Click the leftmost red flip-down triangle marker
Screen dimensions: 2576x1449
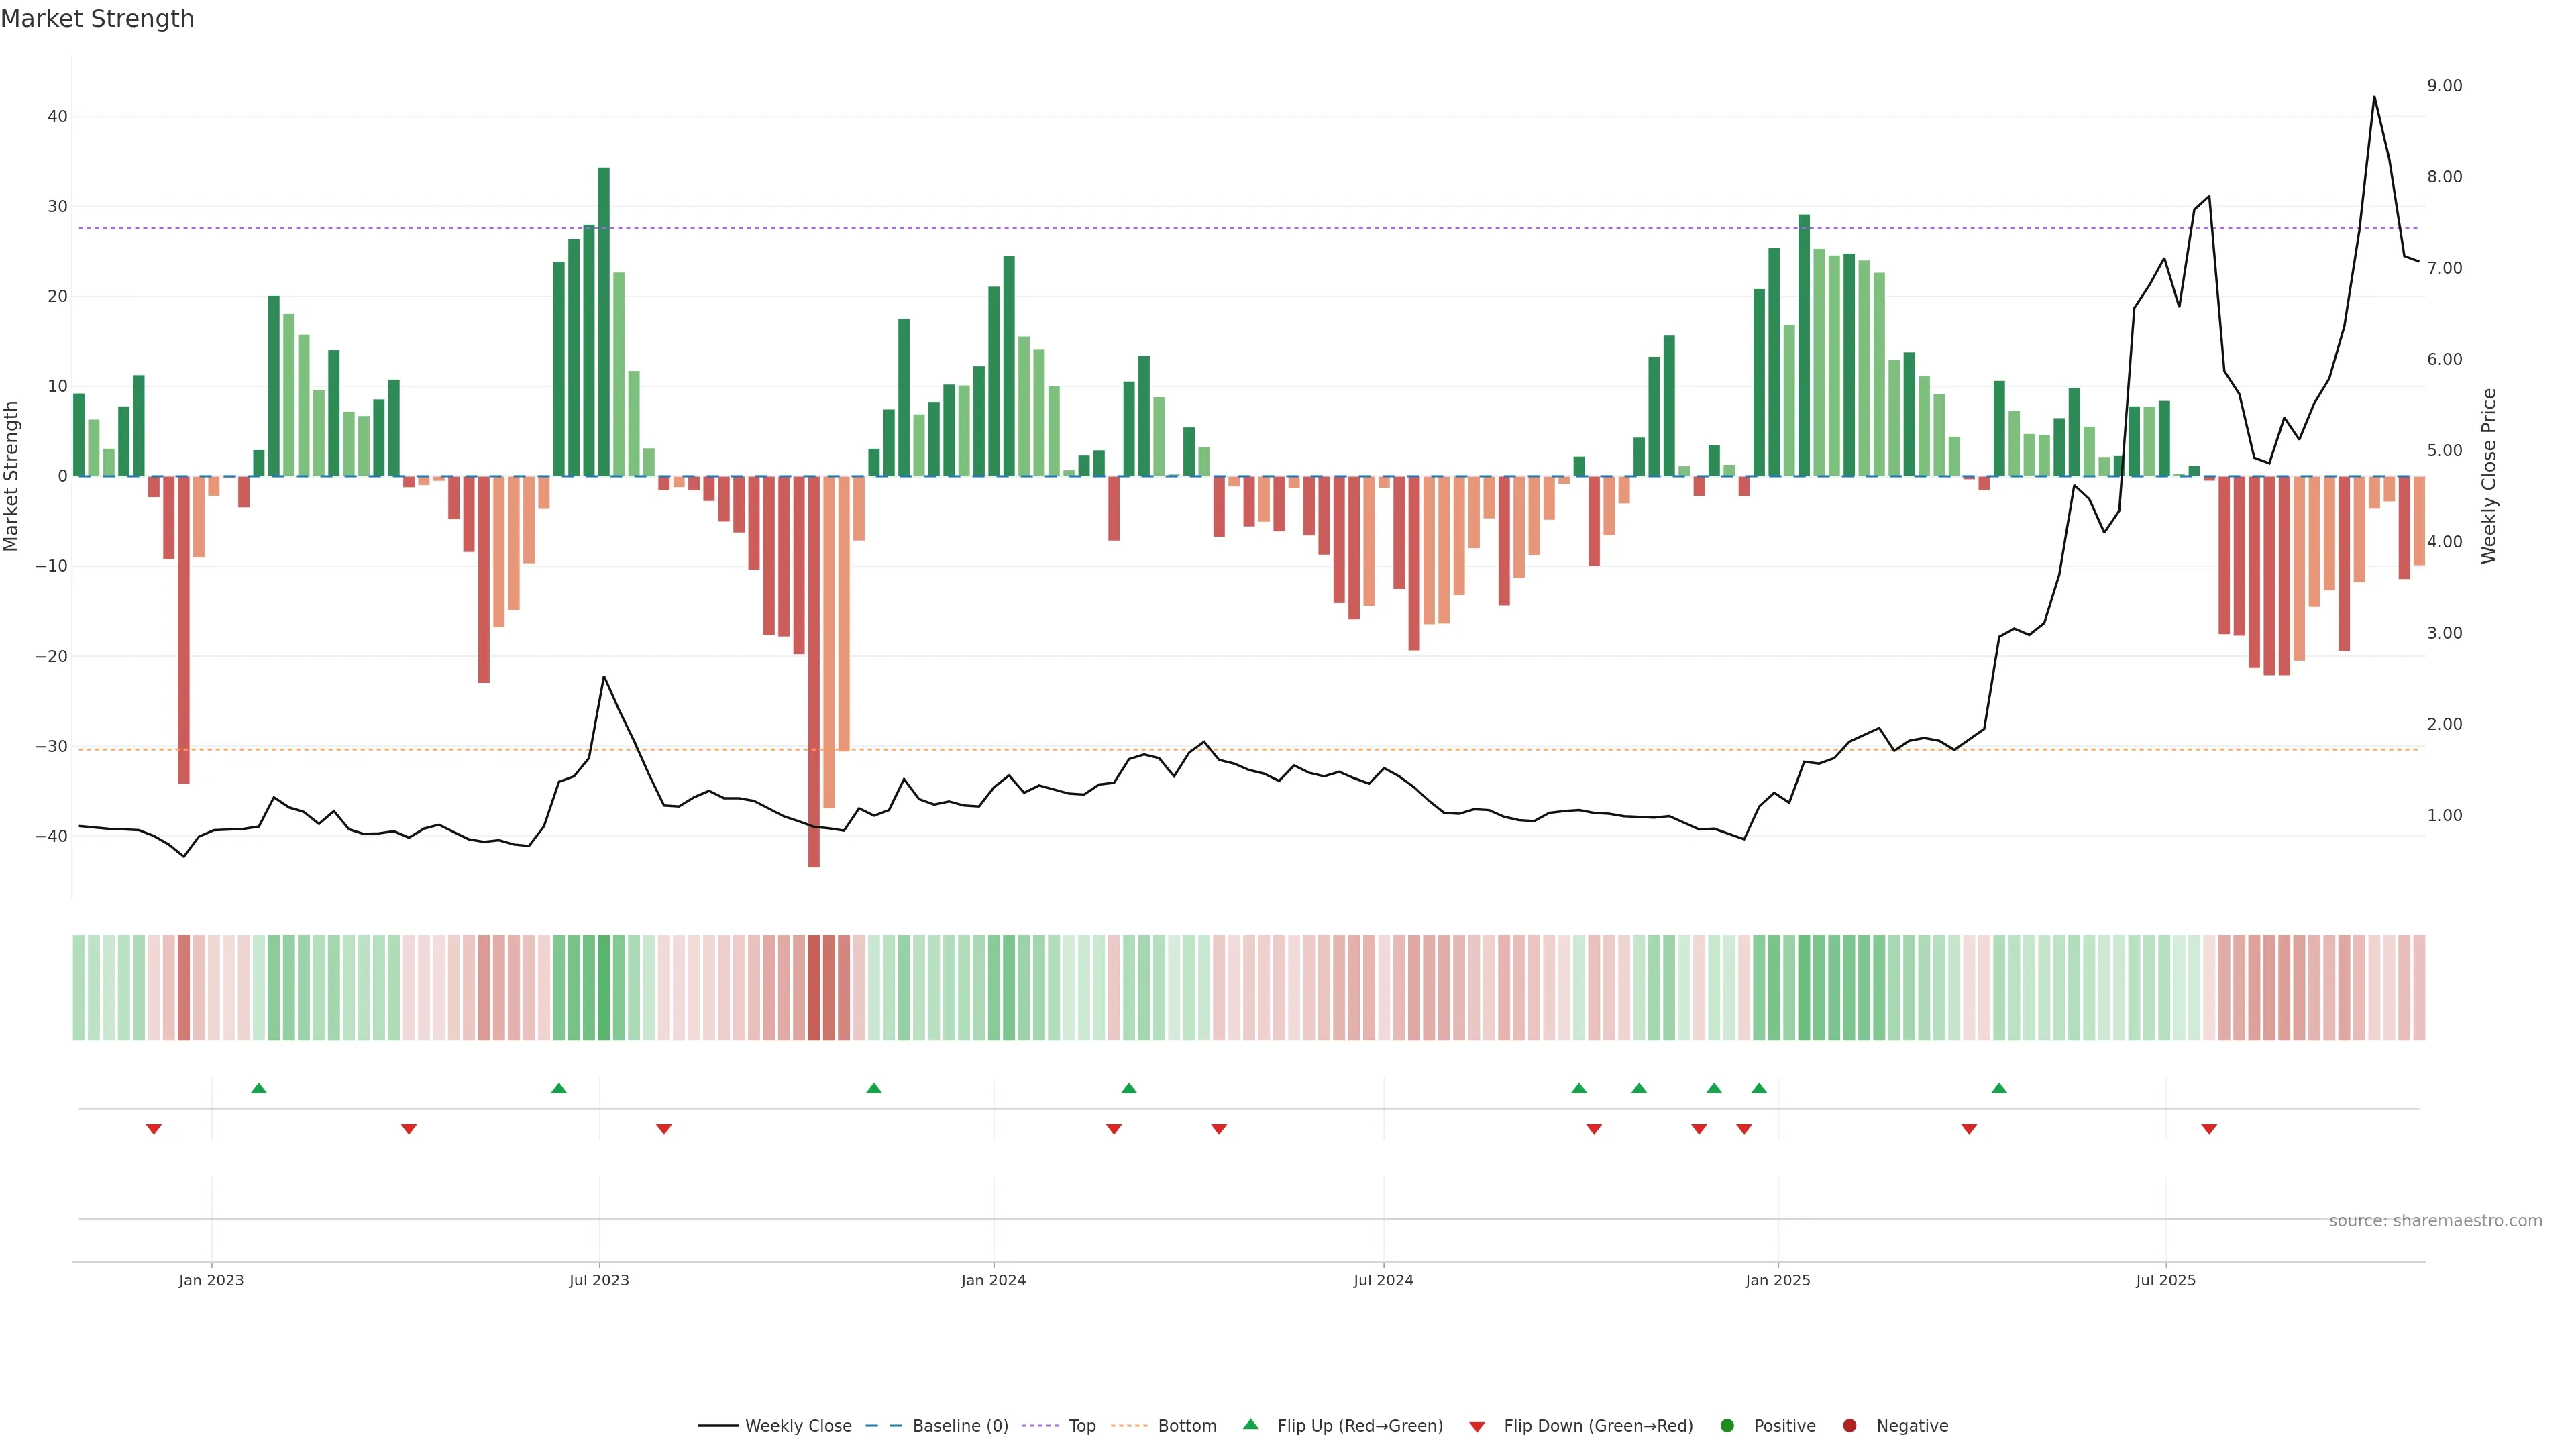(154, 1129)
